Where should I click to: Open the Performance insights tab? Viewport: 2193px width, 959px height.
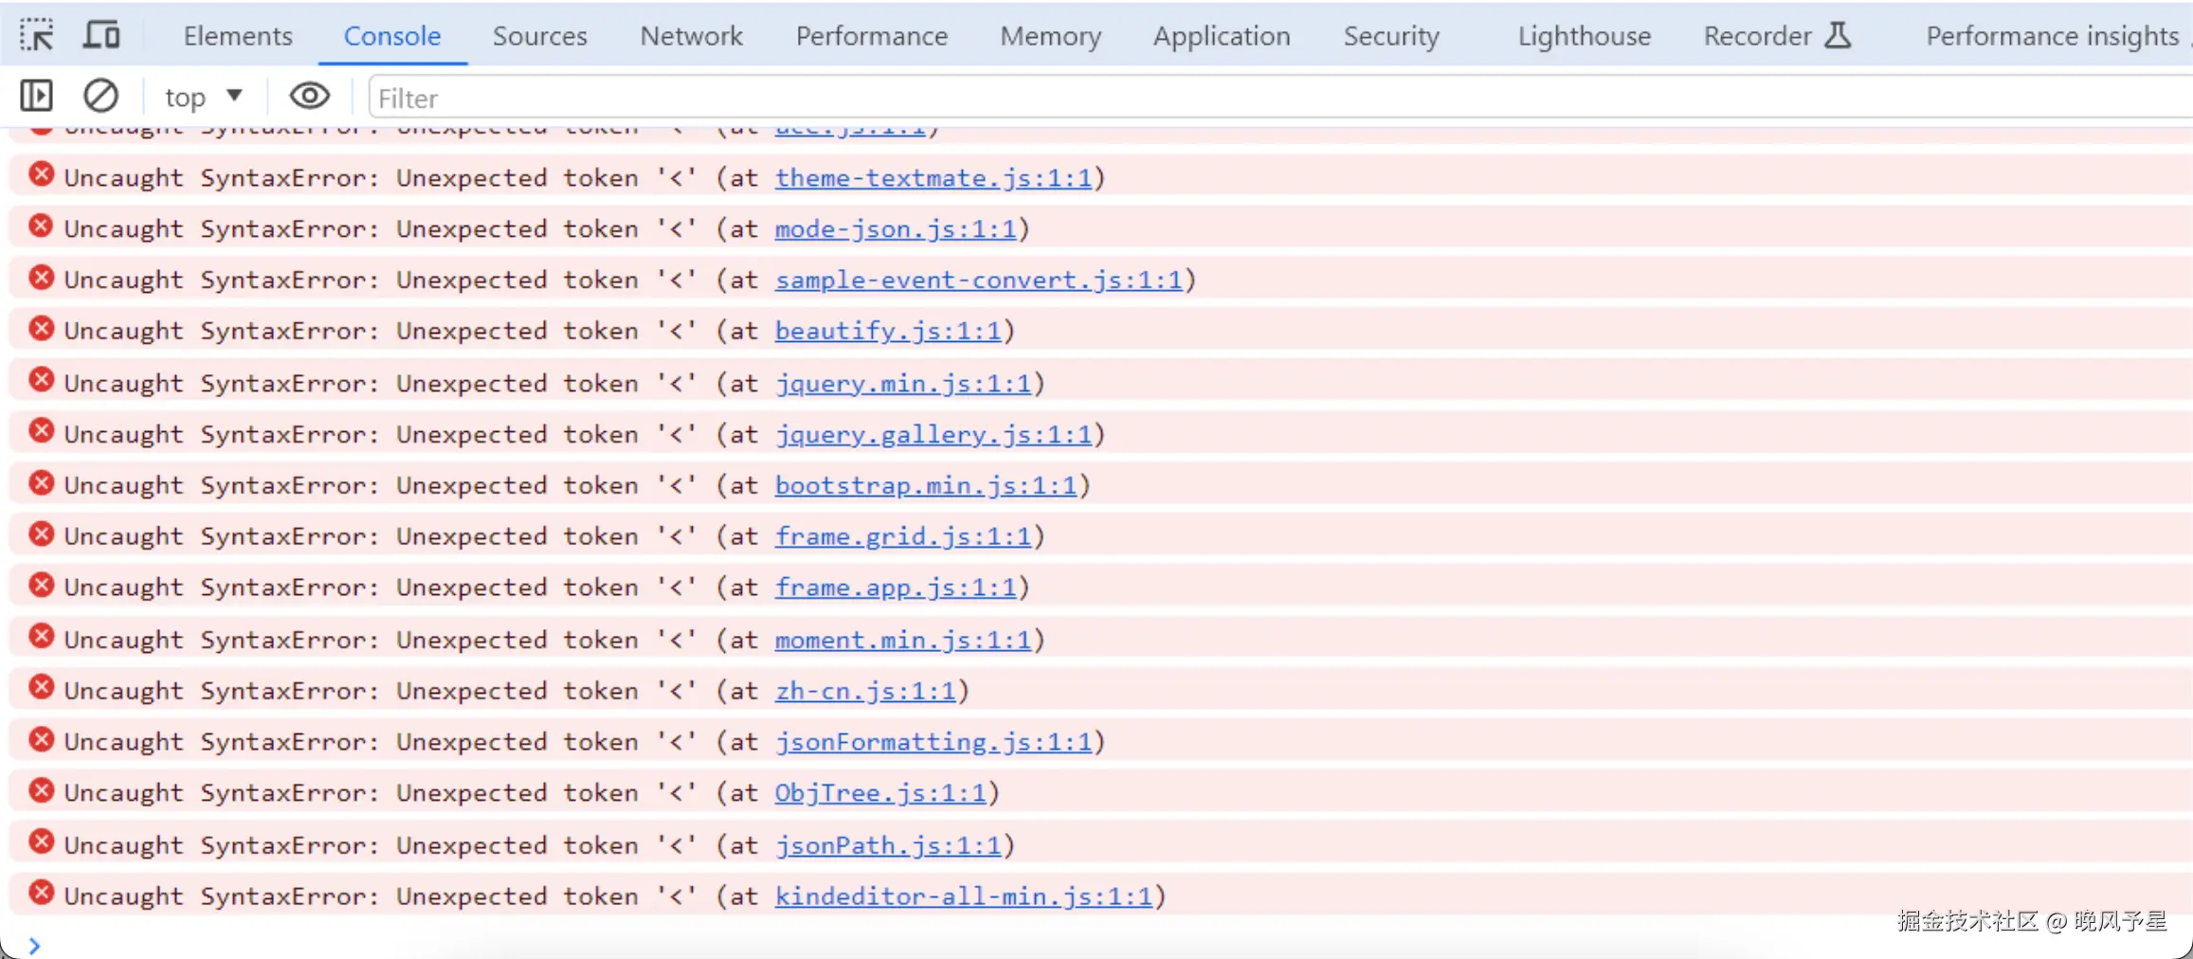[x=2052, y=36]
